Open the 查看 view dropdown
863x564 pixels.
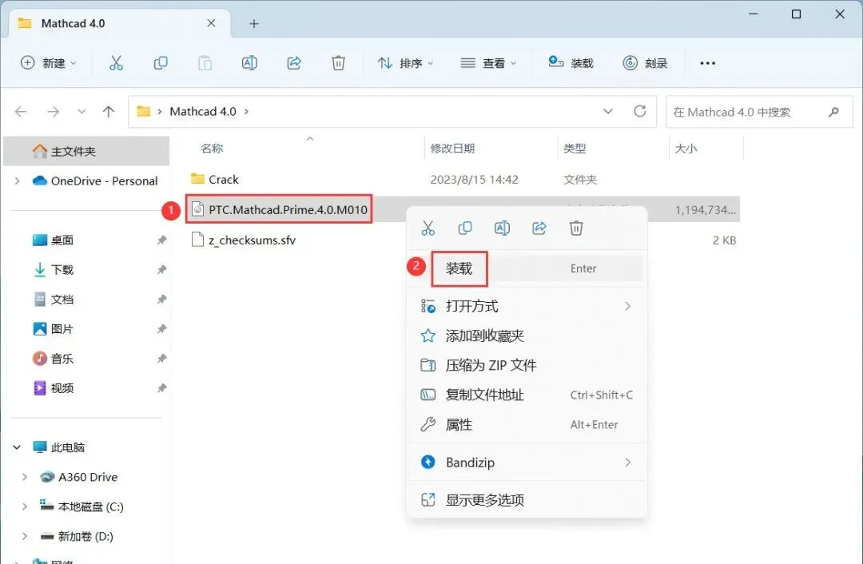click(488, 63)
